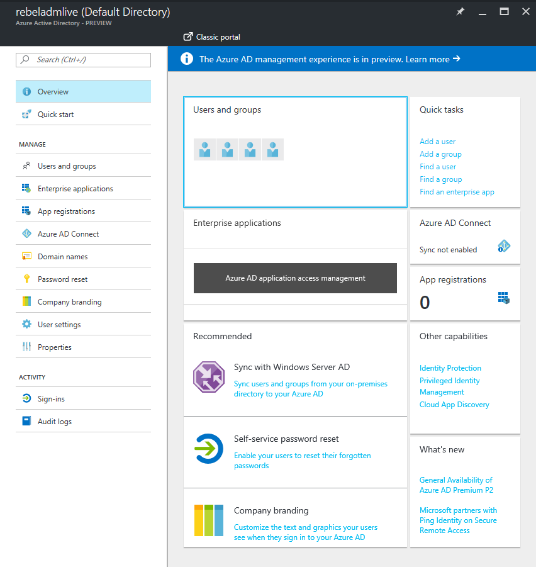536x567 pixels.
Task: Click into the Search (Ctrl+/) field
Action: coord(83,60)
